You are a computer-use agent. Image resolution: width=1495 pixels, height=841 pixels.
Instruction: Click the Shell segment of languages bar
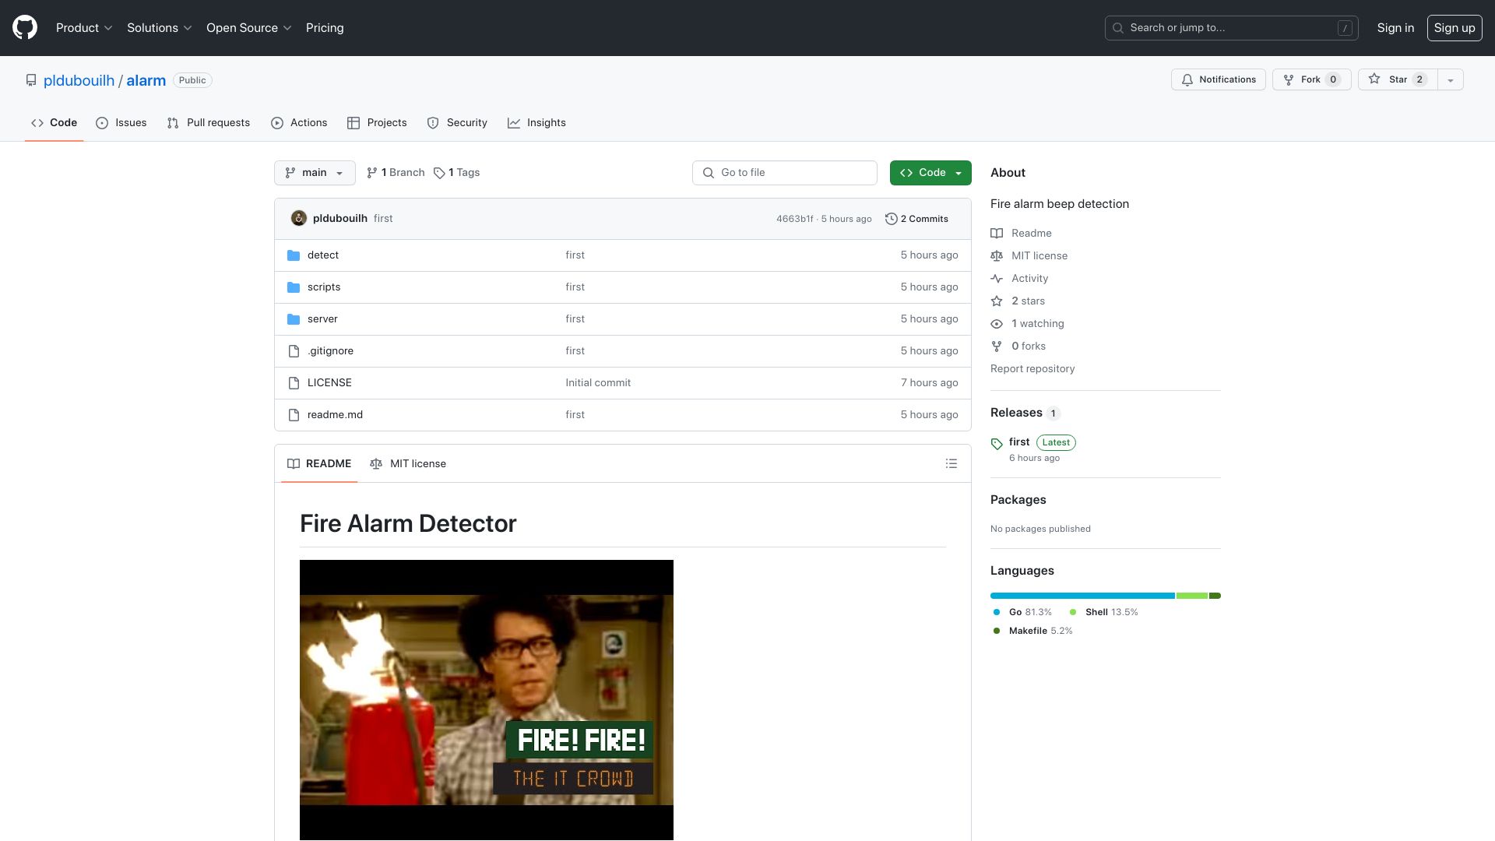(x=1192, y=596)
